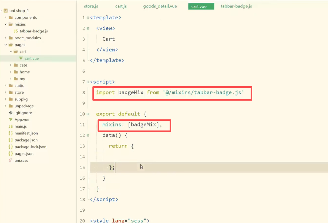Click the cate folder icon

click(x=16, y=65)
